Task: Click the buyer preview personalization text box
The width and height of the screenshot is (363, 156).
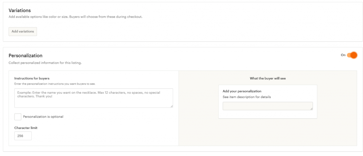Action: 268,106
